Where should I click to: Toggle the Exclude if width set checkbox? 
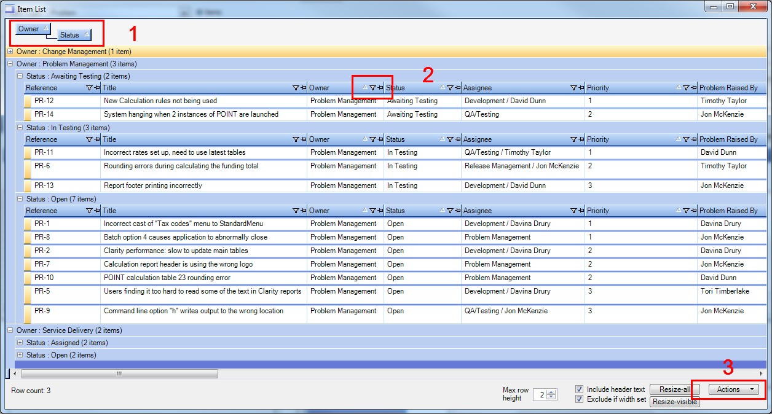(x=579, y=399)
